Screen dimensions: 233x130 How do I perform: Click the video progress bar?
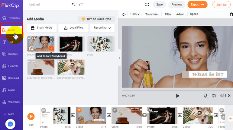click(178, 90)
